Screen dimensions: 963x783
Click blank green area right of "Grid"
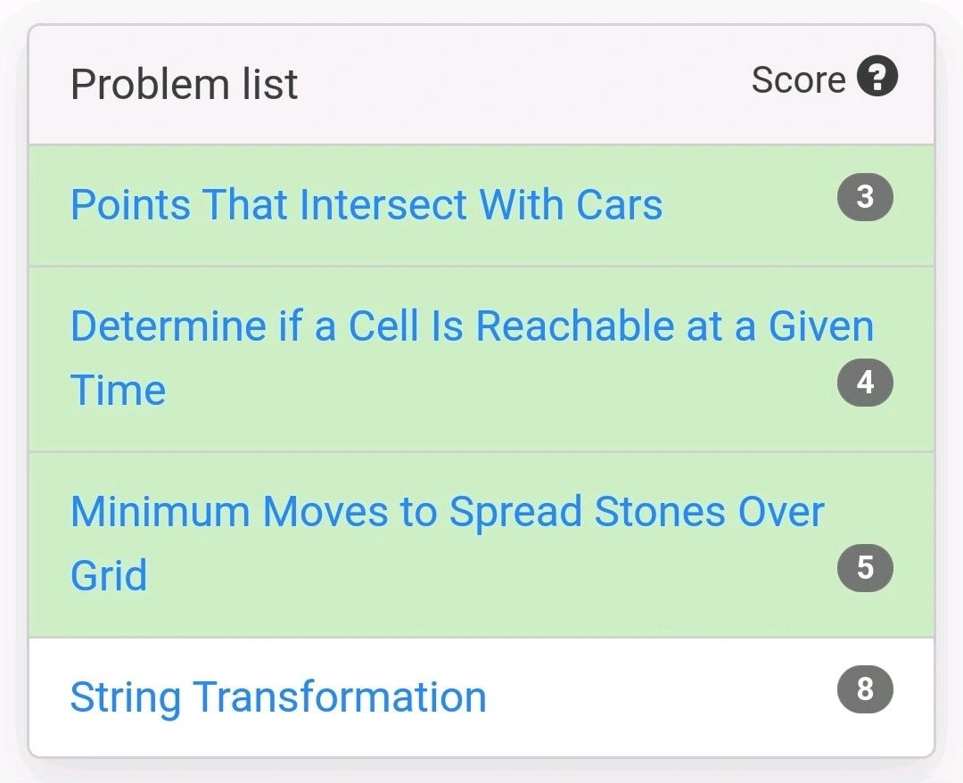pyautogui.click(x=490, y=577)
